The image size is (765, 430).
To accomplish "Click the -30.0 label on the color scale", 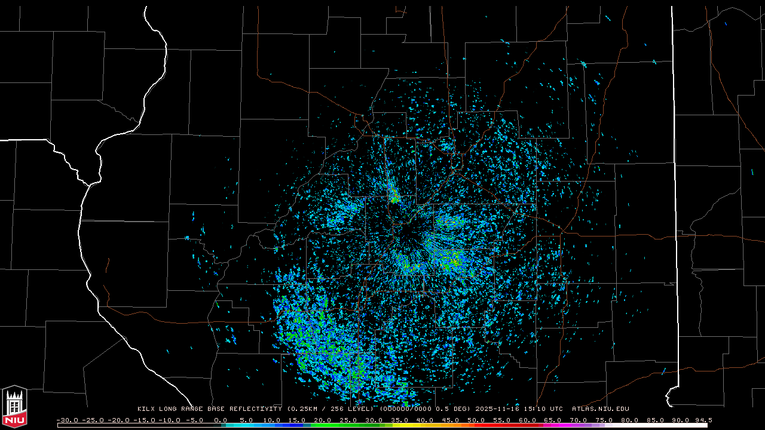I will click(x=67, y=420).
